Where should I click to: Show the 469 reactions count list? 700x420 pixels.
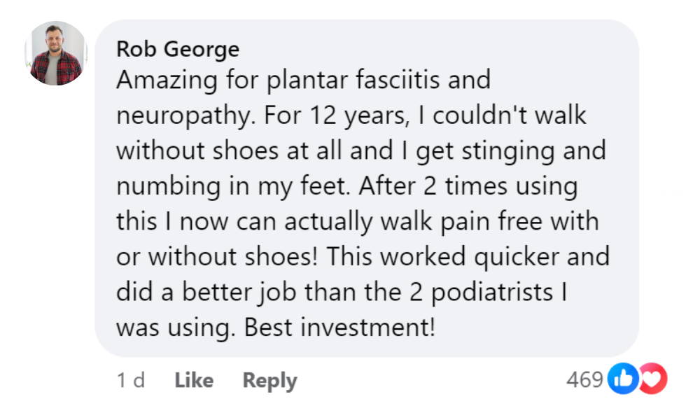[584, 379]
